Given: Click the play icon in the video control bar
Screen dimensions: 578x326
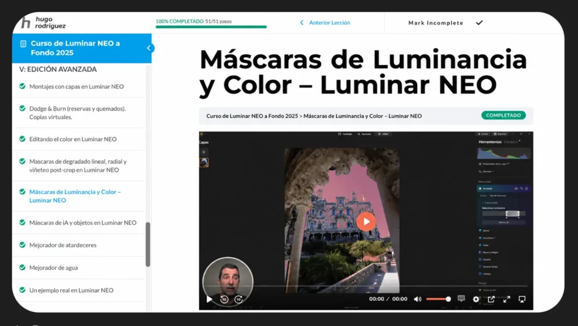Looking at the screenshot, I should 209,299.
